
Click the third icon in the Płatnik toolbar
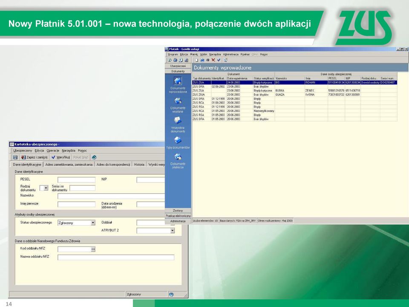181,60
